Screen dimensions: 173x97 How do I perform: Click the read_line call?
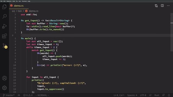[49, 26]
